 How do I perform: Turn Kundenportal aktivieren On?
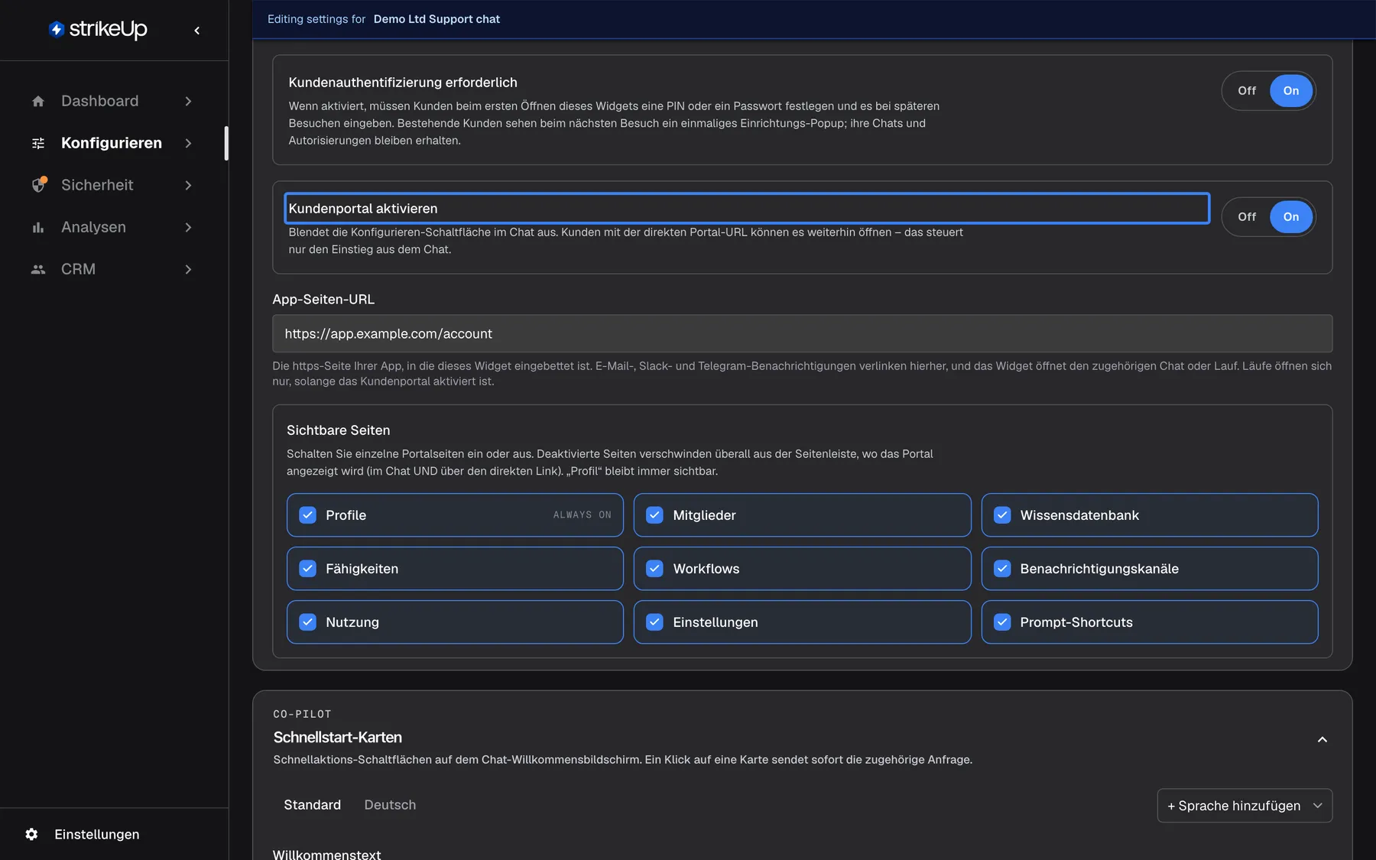(x=1291, y=216)
